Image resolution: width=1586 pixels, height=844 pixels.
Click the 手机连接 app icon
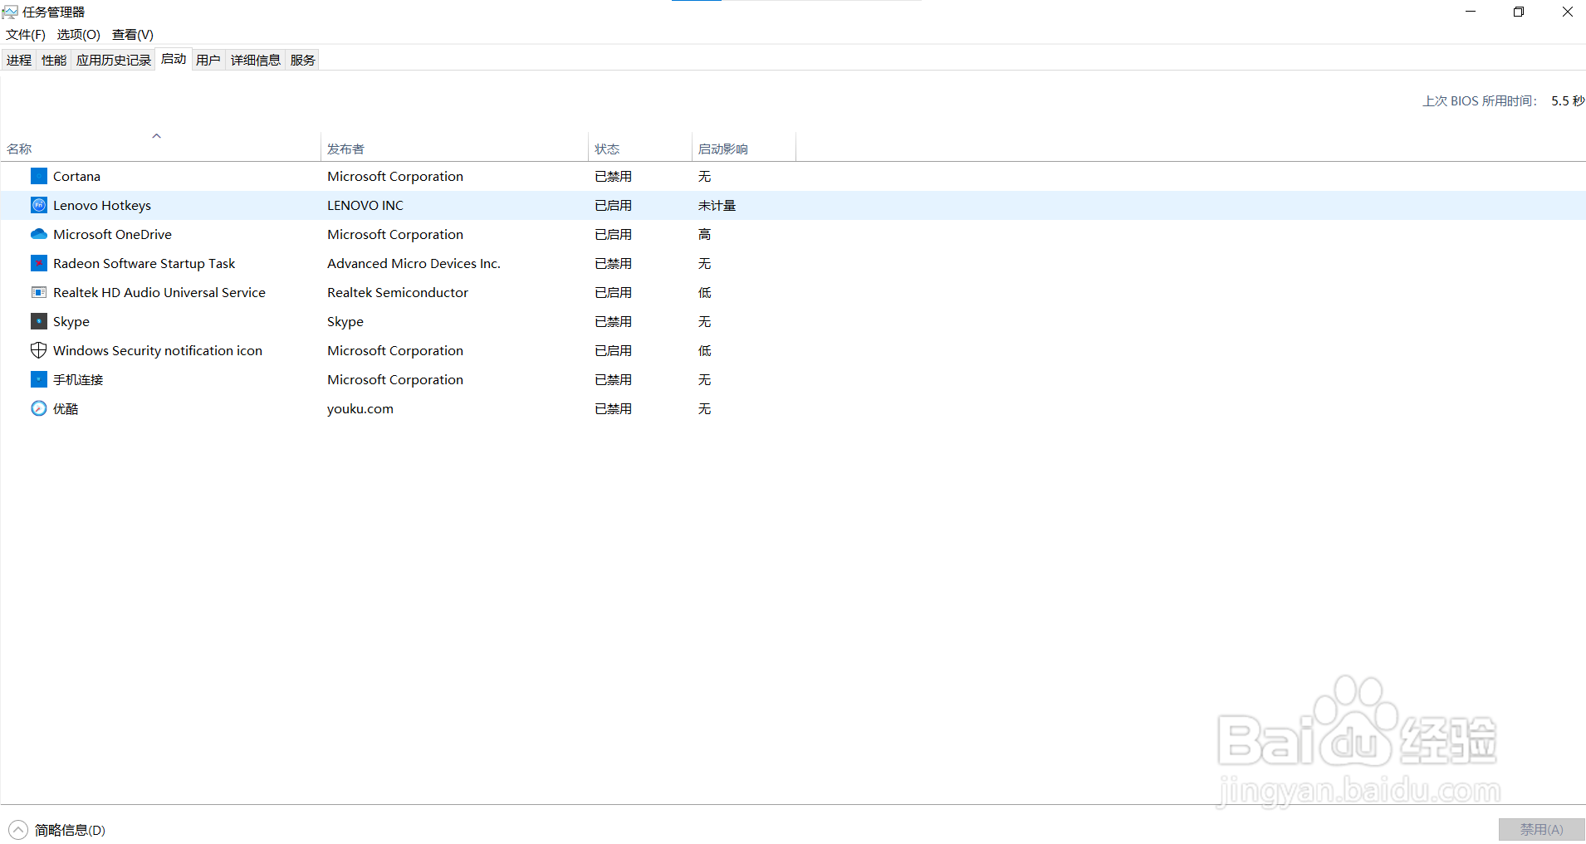point(39,379)
